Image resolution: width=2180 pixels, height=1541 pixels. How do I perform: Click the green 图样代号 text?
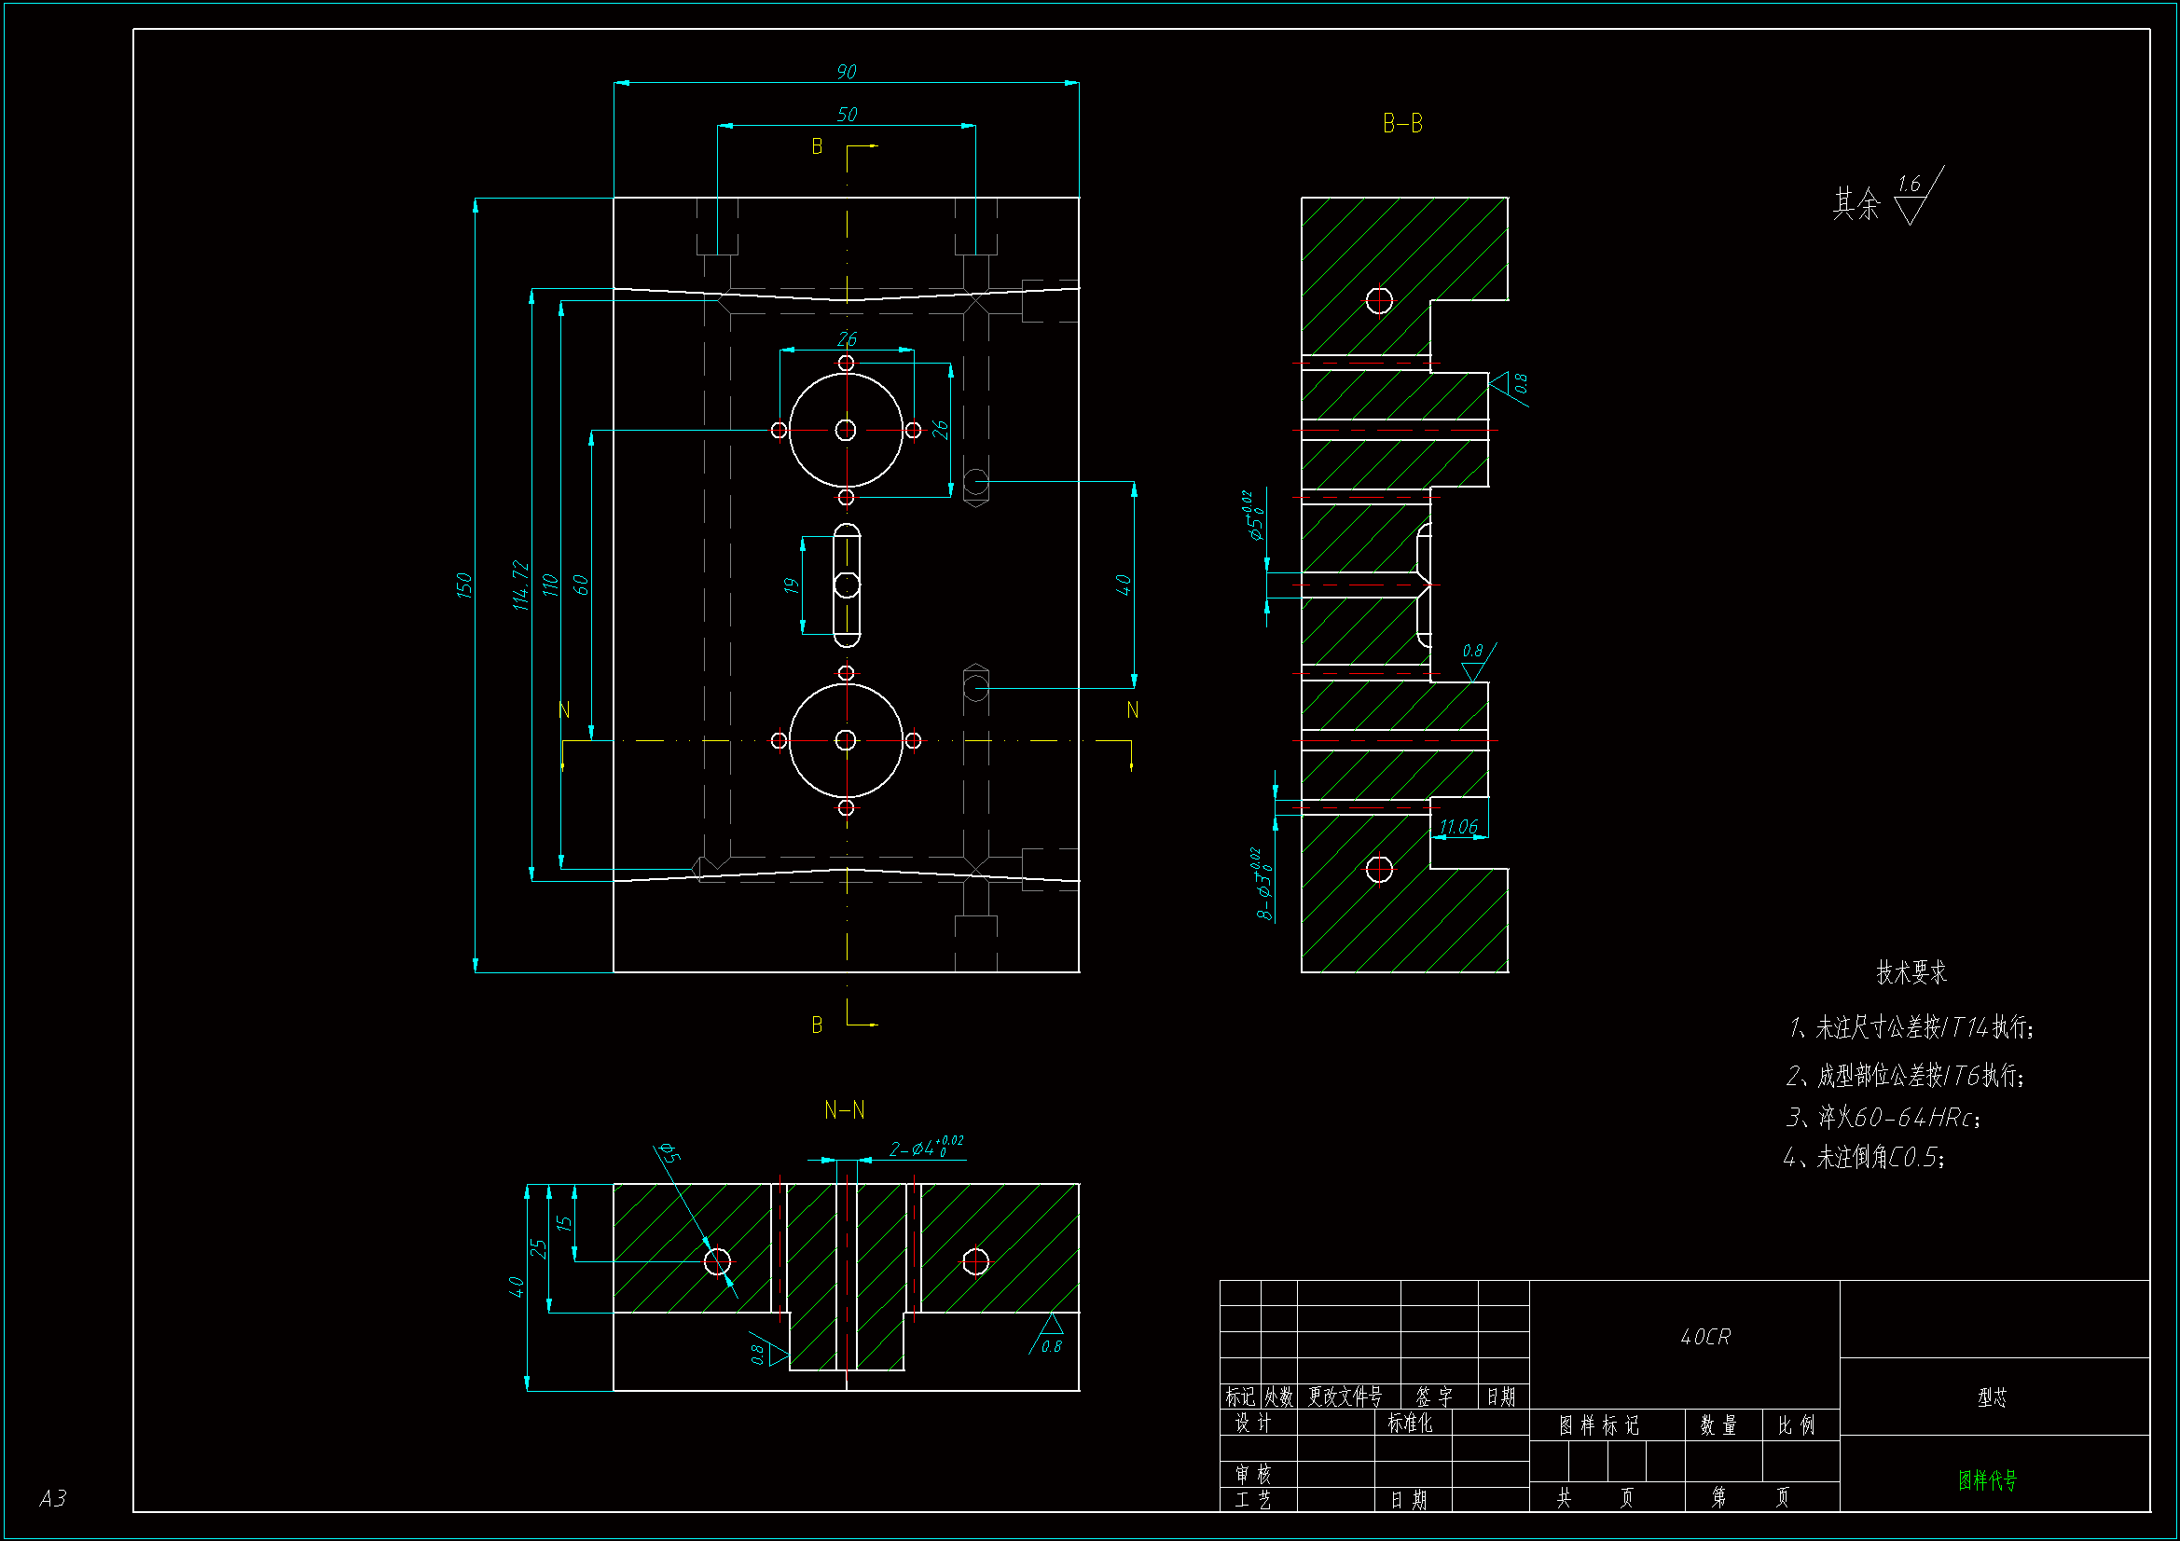pyautogui.click(x=1986, y=1480)
